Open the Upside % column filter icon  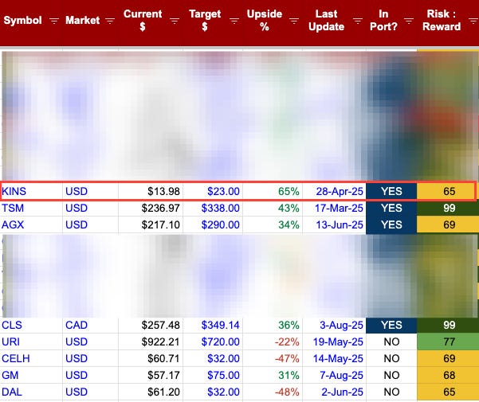pos(294,21)
